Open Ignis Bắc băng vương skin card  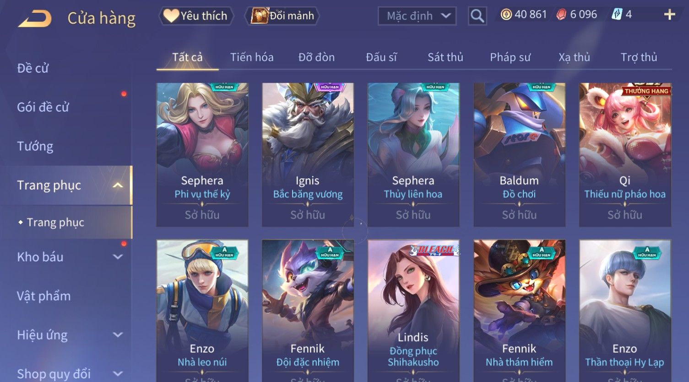point(308,154)
